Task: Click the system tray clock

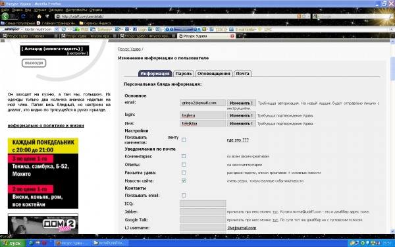Action: click(387, 243)
